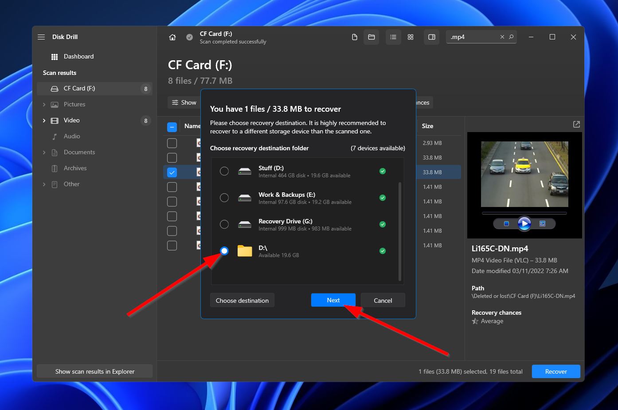Go to the home screen icon
The image size is (618, 410).
point(172,37)
